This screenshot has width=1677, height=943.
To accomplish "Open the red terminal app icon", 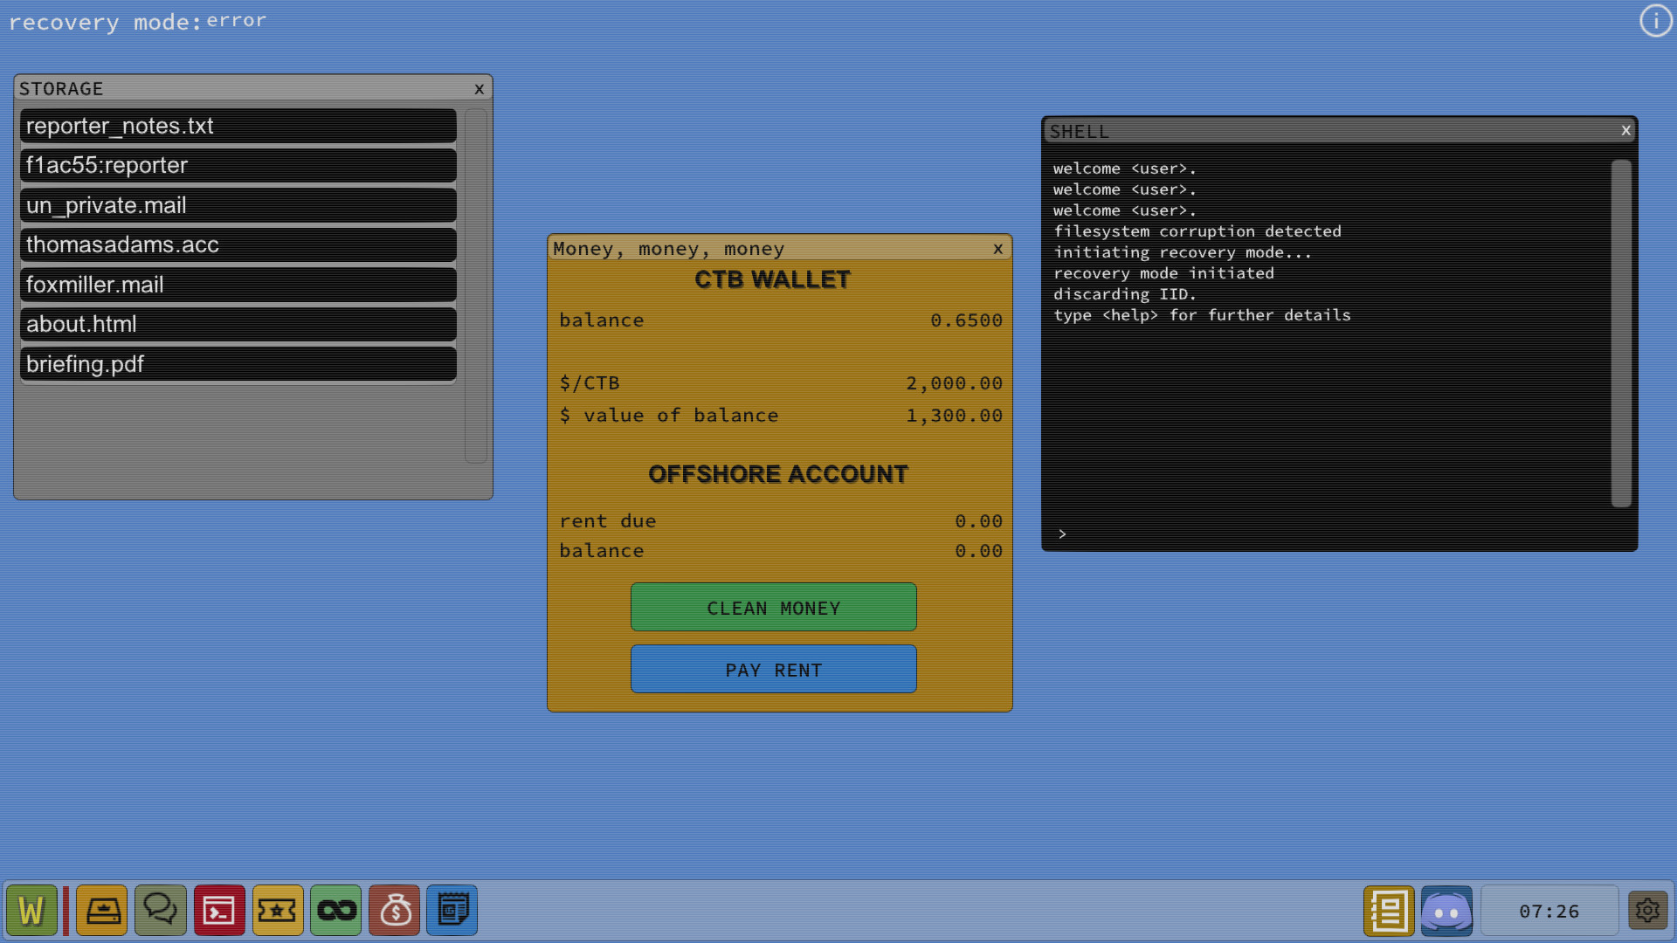I will [x=219, y=910].
